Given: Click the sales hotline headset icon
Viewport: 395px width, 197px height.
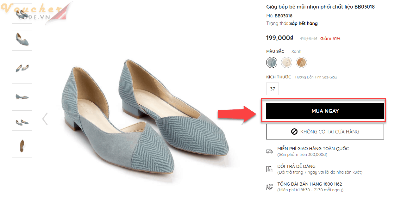Looking at the screenshot, I should 269,187.
